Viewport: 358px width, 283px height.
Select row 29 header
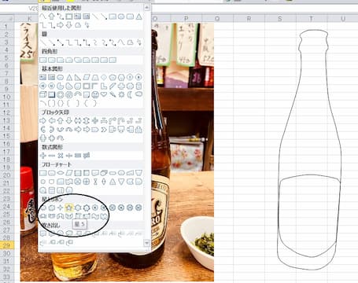tap(6, 245)
